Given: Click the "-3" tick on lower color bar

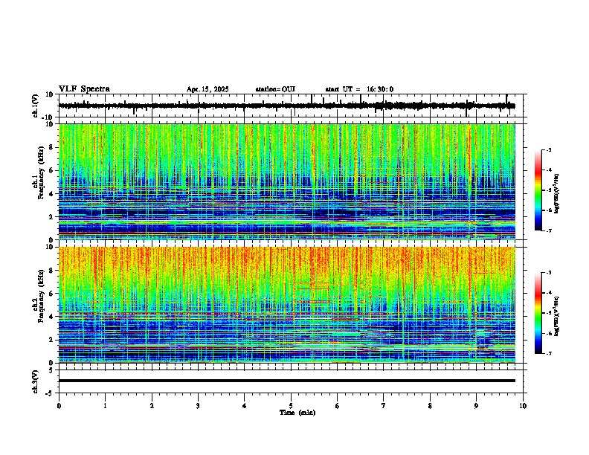Looking at the screenshot, I should point(549,273).
